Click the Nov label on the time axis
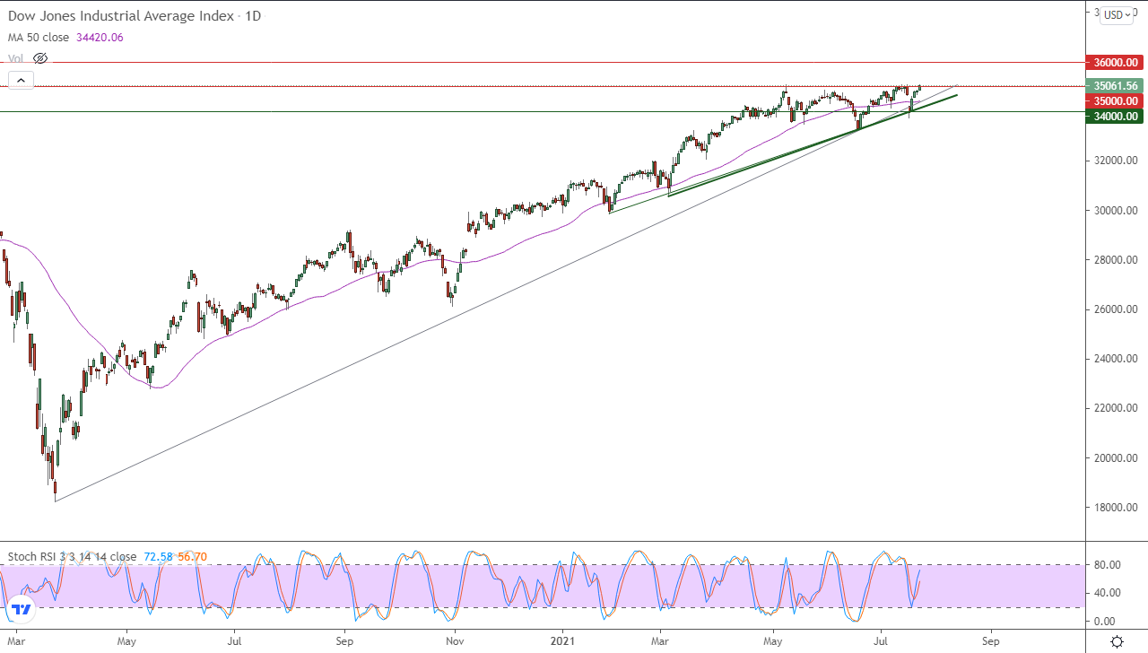The image size is (1148, 653). [x=455, y=641]
